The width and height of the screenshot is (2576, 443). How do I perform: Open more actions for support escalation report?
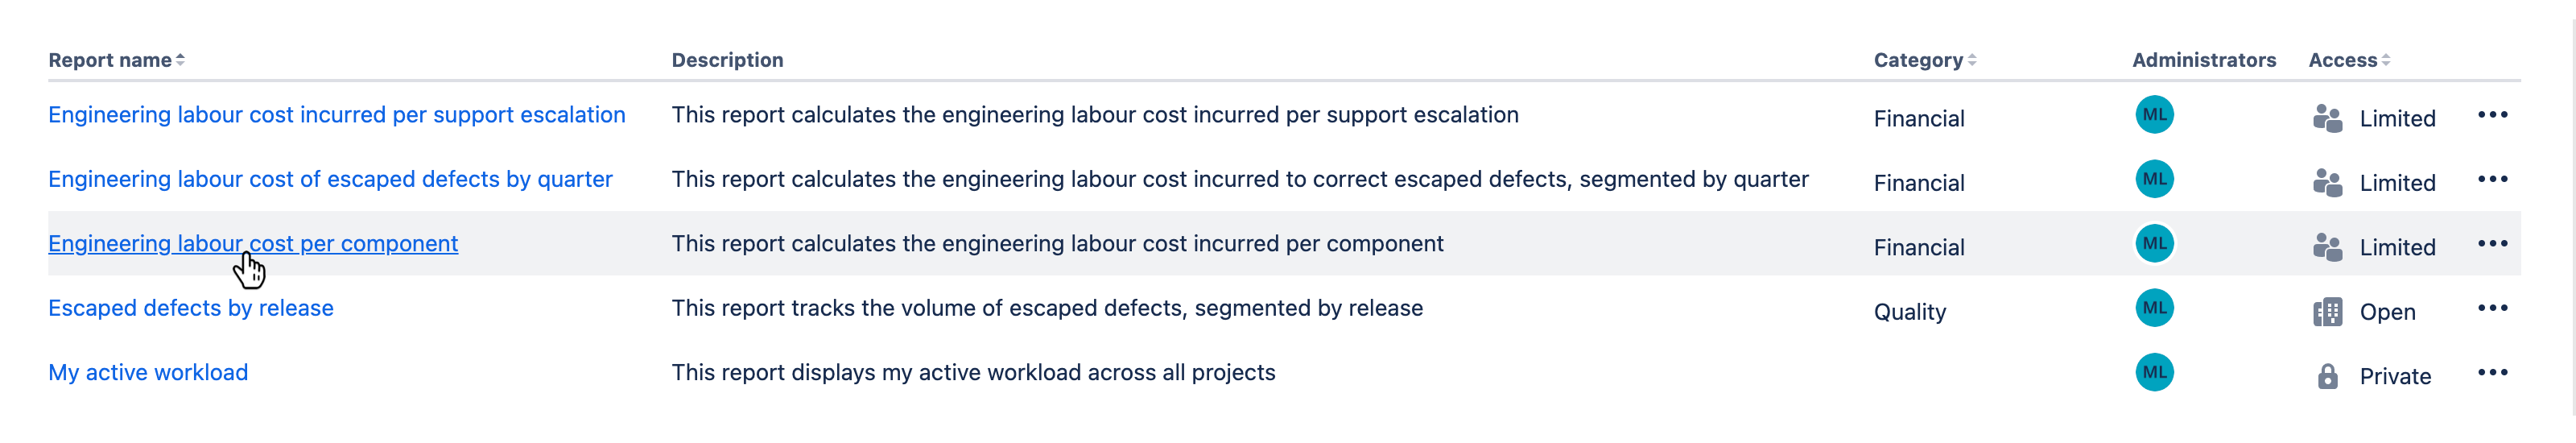(2492, 115)
